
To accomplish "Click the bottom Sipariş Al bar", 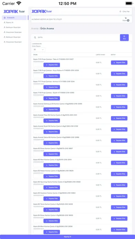I will [x=67, y=237].
